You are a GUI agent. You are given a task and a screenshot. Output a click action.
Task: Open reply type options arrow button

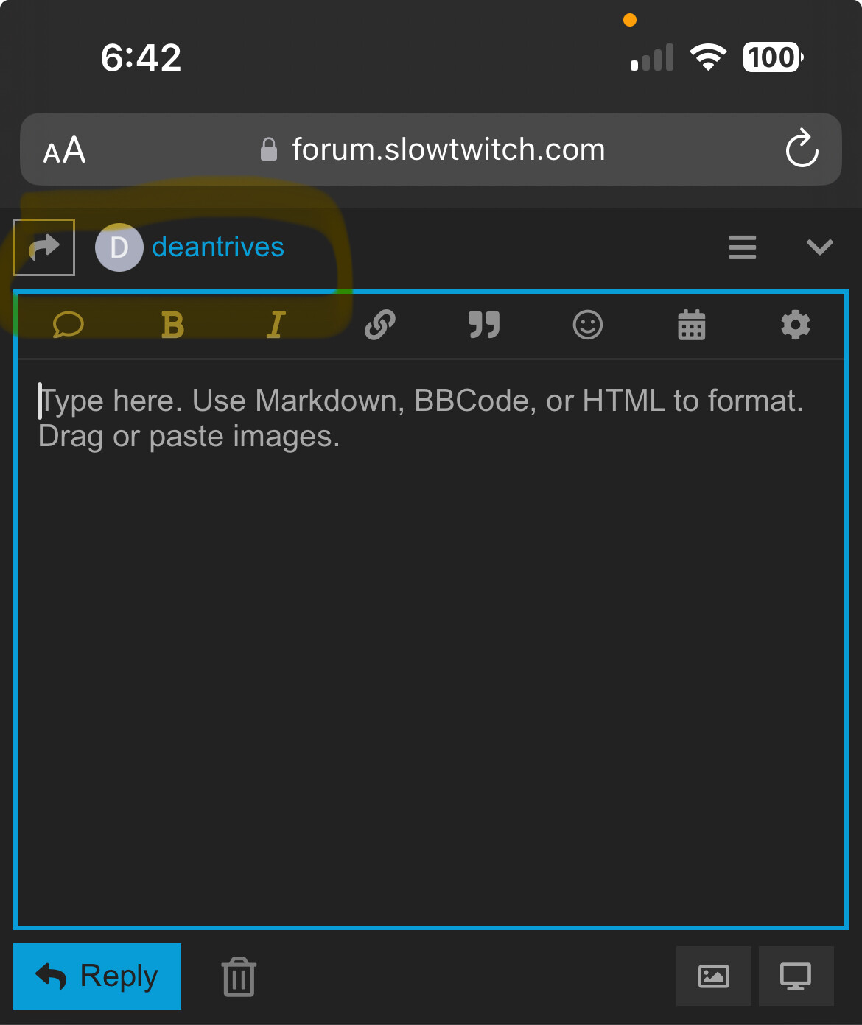click(44, 247)
